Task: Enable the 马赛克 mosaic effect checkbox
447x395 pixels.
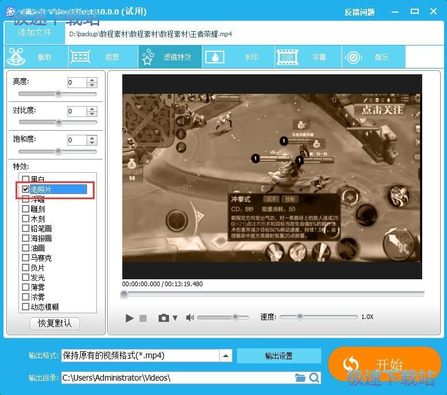Action: point(25,257)
